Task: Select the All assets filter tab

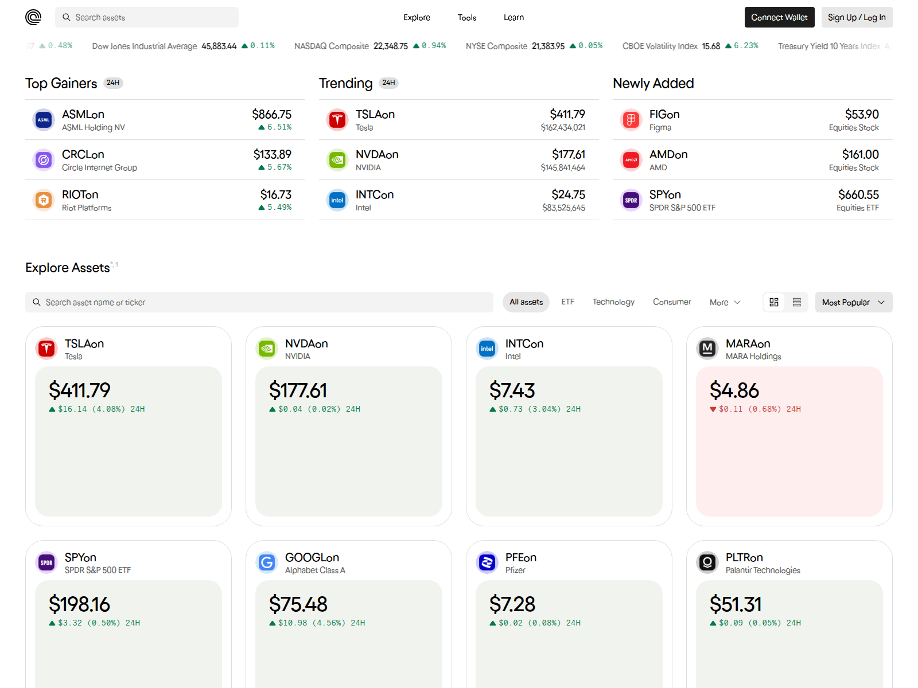Action: tap(526, 302)
